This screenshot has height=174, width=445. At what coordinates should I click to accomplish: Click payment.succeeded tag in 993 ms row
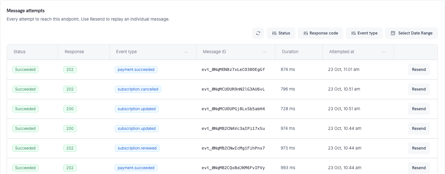point(136,168)
